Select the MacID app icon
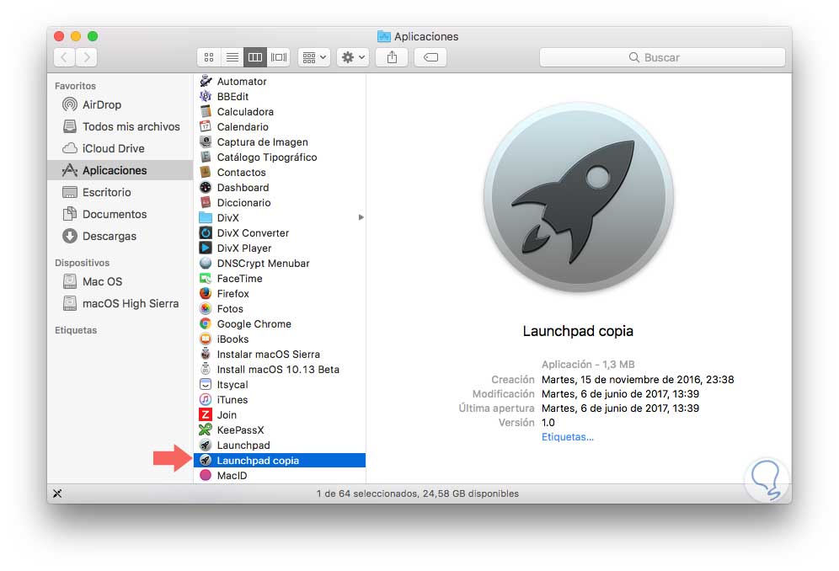 206,475
